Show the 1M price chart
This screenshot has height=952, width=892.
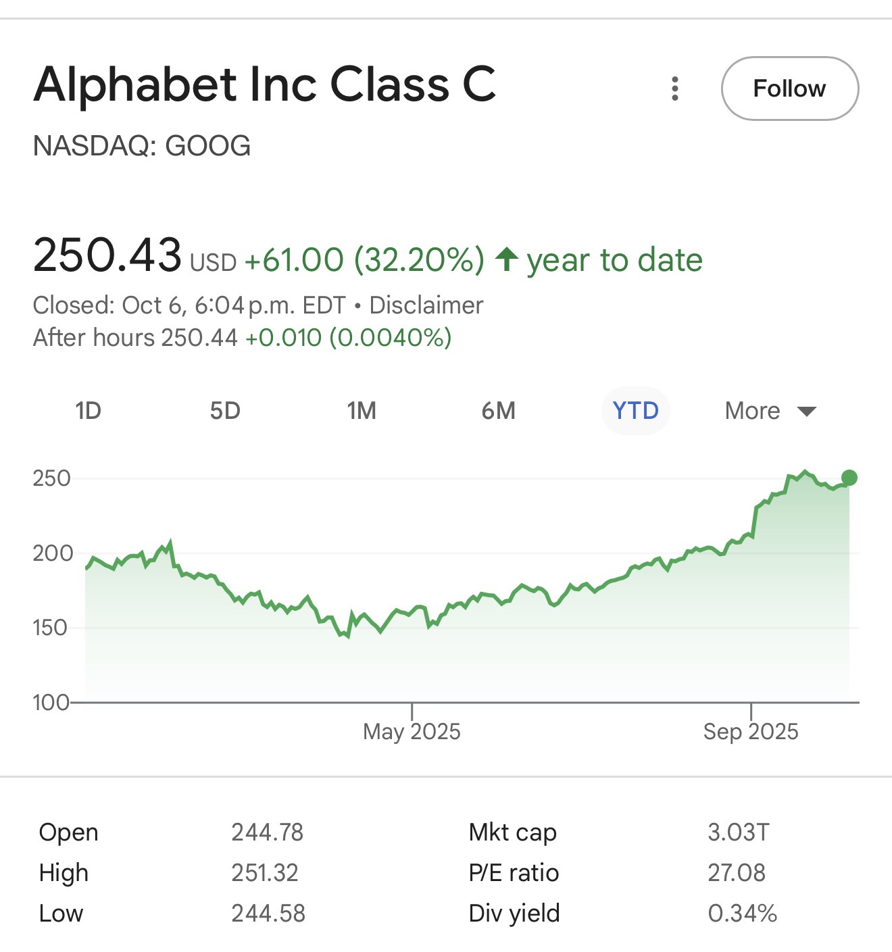click(362, 411)
